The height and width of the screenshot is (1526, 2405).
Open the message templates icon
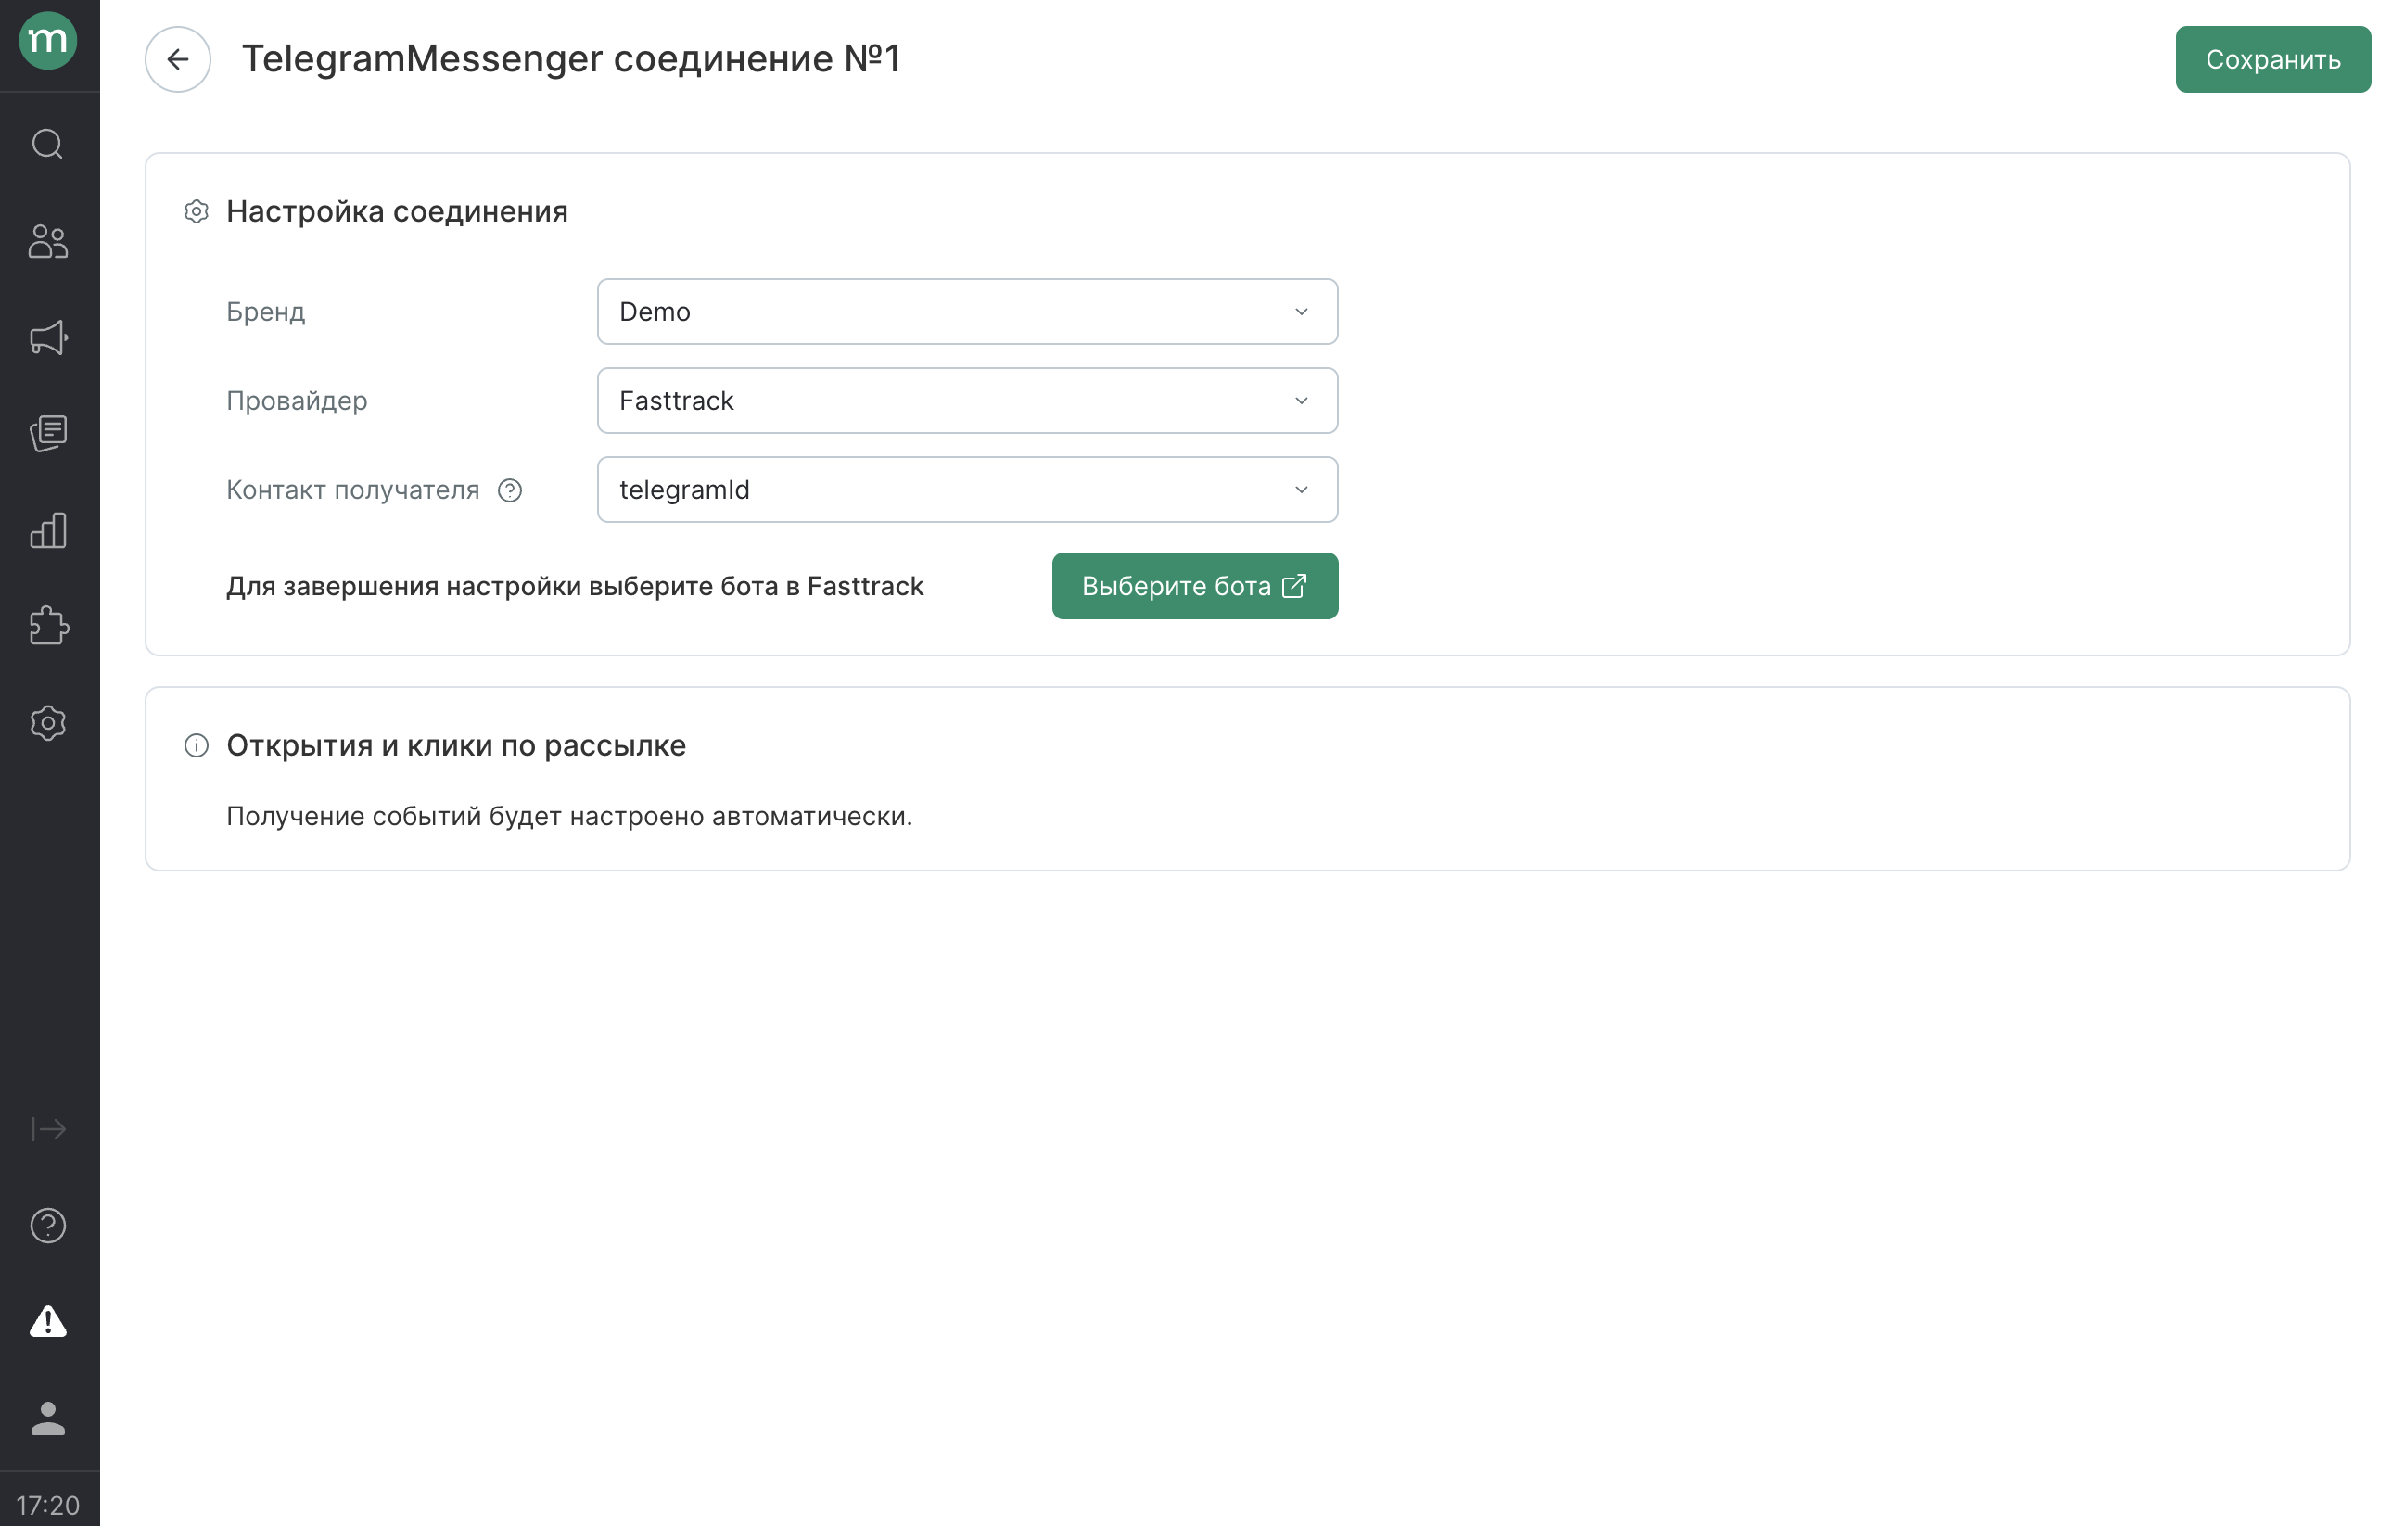click(x=48, y=434)
